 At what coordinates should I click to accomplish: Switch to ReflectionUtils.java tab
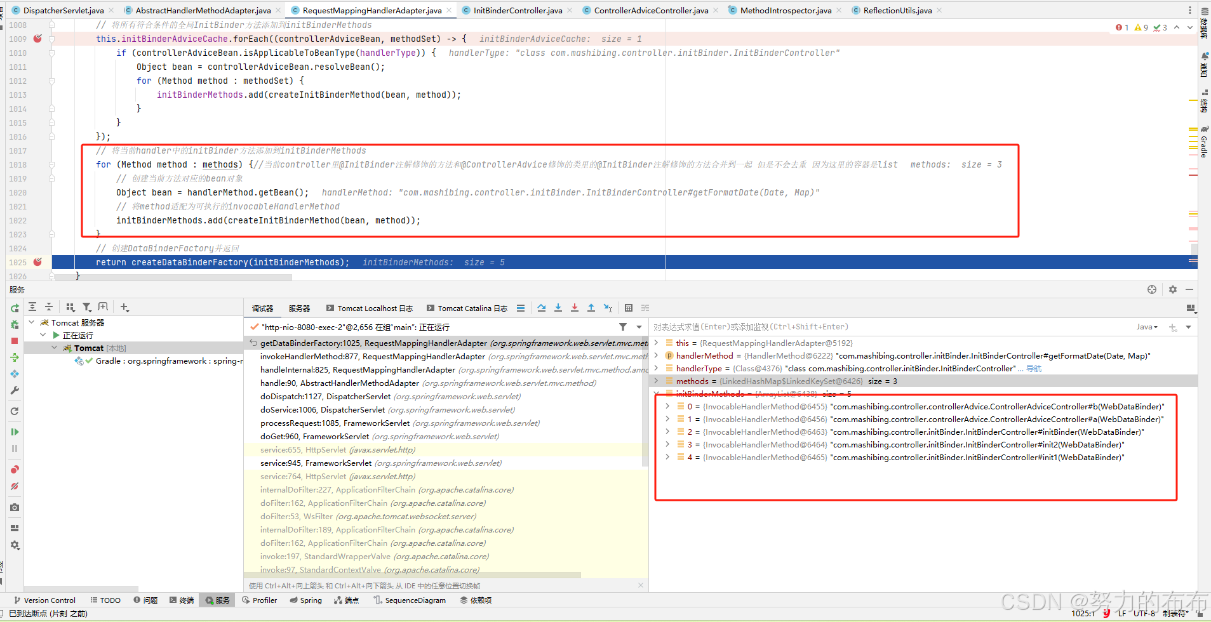[897, 10]
